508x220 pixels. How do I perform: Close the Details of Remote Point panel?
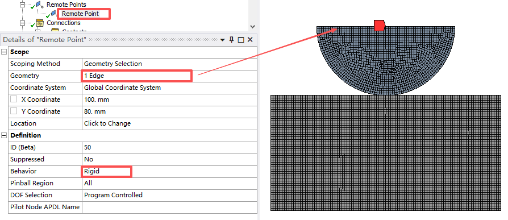[x=250, y=40]
